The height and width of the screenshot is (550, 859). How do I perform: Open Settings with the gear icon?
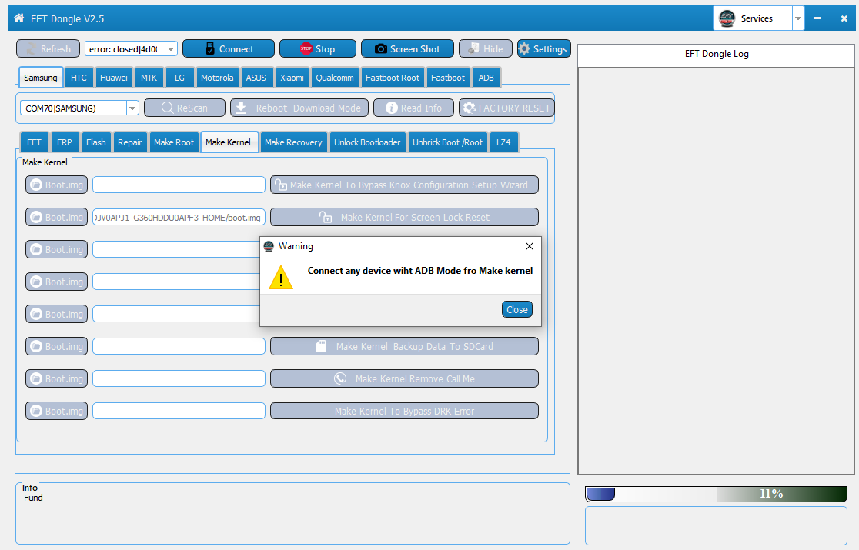pyautogui.click(x=524, y=48)
